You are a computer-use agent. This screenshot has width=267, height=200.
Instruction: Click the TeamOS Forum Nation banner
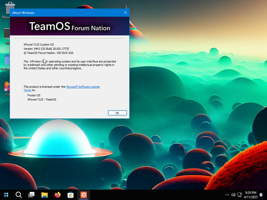pyautogui.click(x=70, y=26)
